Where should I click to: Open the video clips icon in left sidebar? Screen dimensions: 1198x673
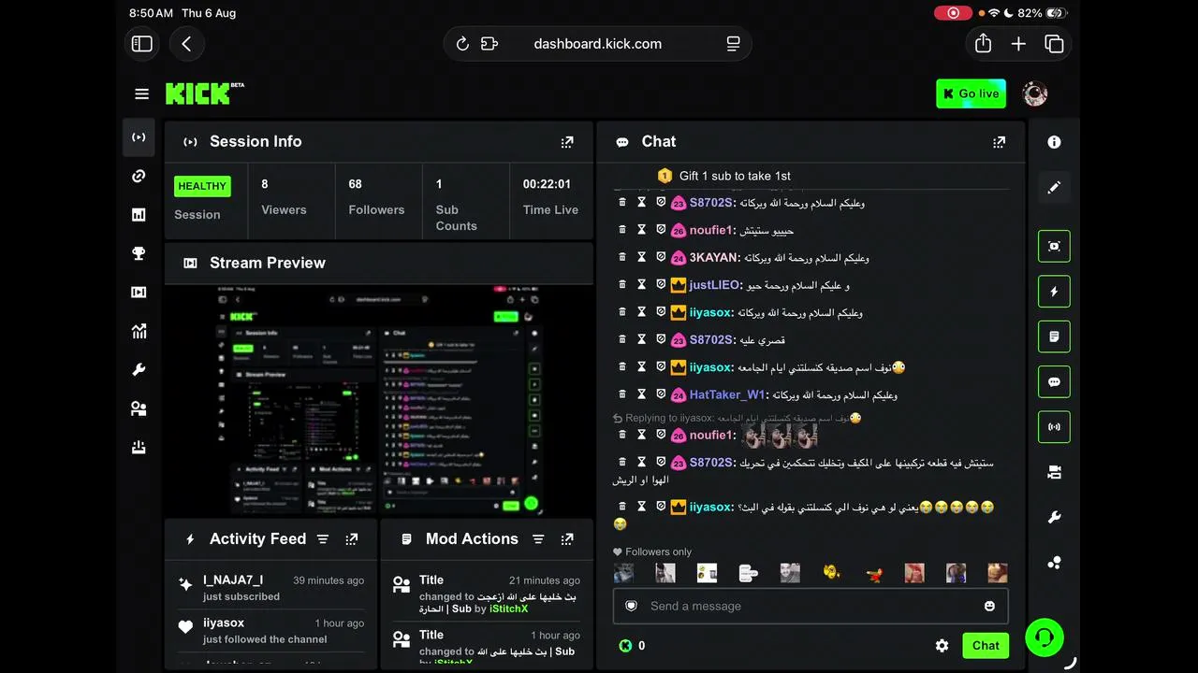[139, 293]
